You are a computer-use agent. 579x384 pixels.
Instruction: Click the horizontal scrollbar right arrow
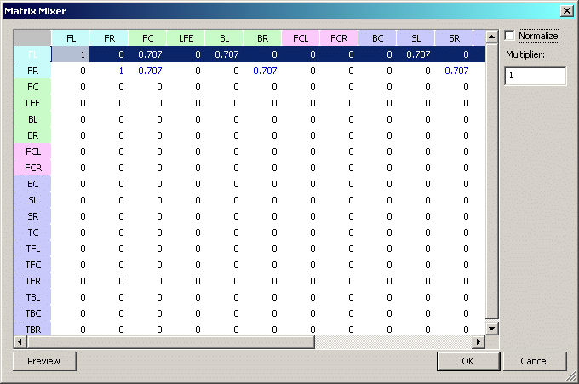(479, 342)
